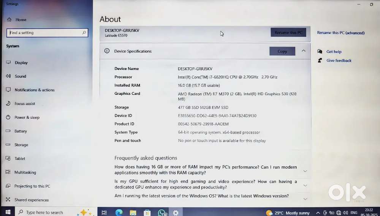
Task: Expand the GPU gaming question
Action: [x=305, y=185]
